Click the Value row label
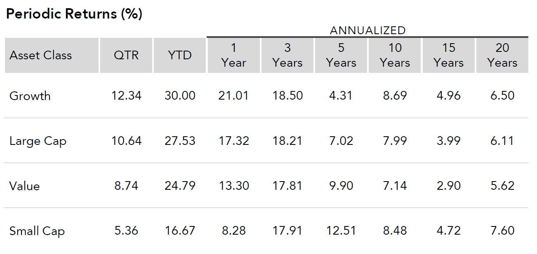Screen dimensions: 537x254 [x=25, y=186]
